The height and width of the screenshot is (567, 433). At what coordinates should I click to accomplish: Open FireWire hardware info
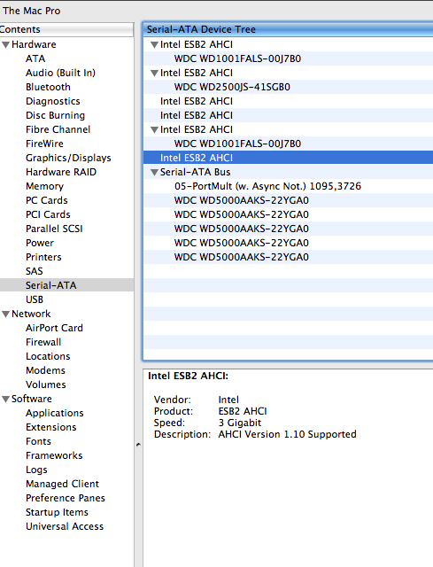click(44, 144)
